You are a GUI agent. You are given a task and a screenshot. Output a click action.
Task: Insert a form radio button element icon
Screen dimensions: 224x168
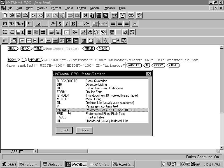[x=42, y=41]
